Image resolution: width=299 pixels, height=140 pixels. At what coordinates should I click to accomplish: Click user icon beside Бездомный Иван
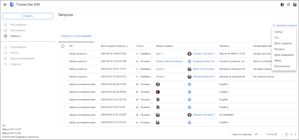(x=189, y=61)
